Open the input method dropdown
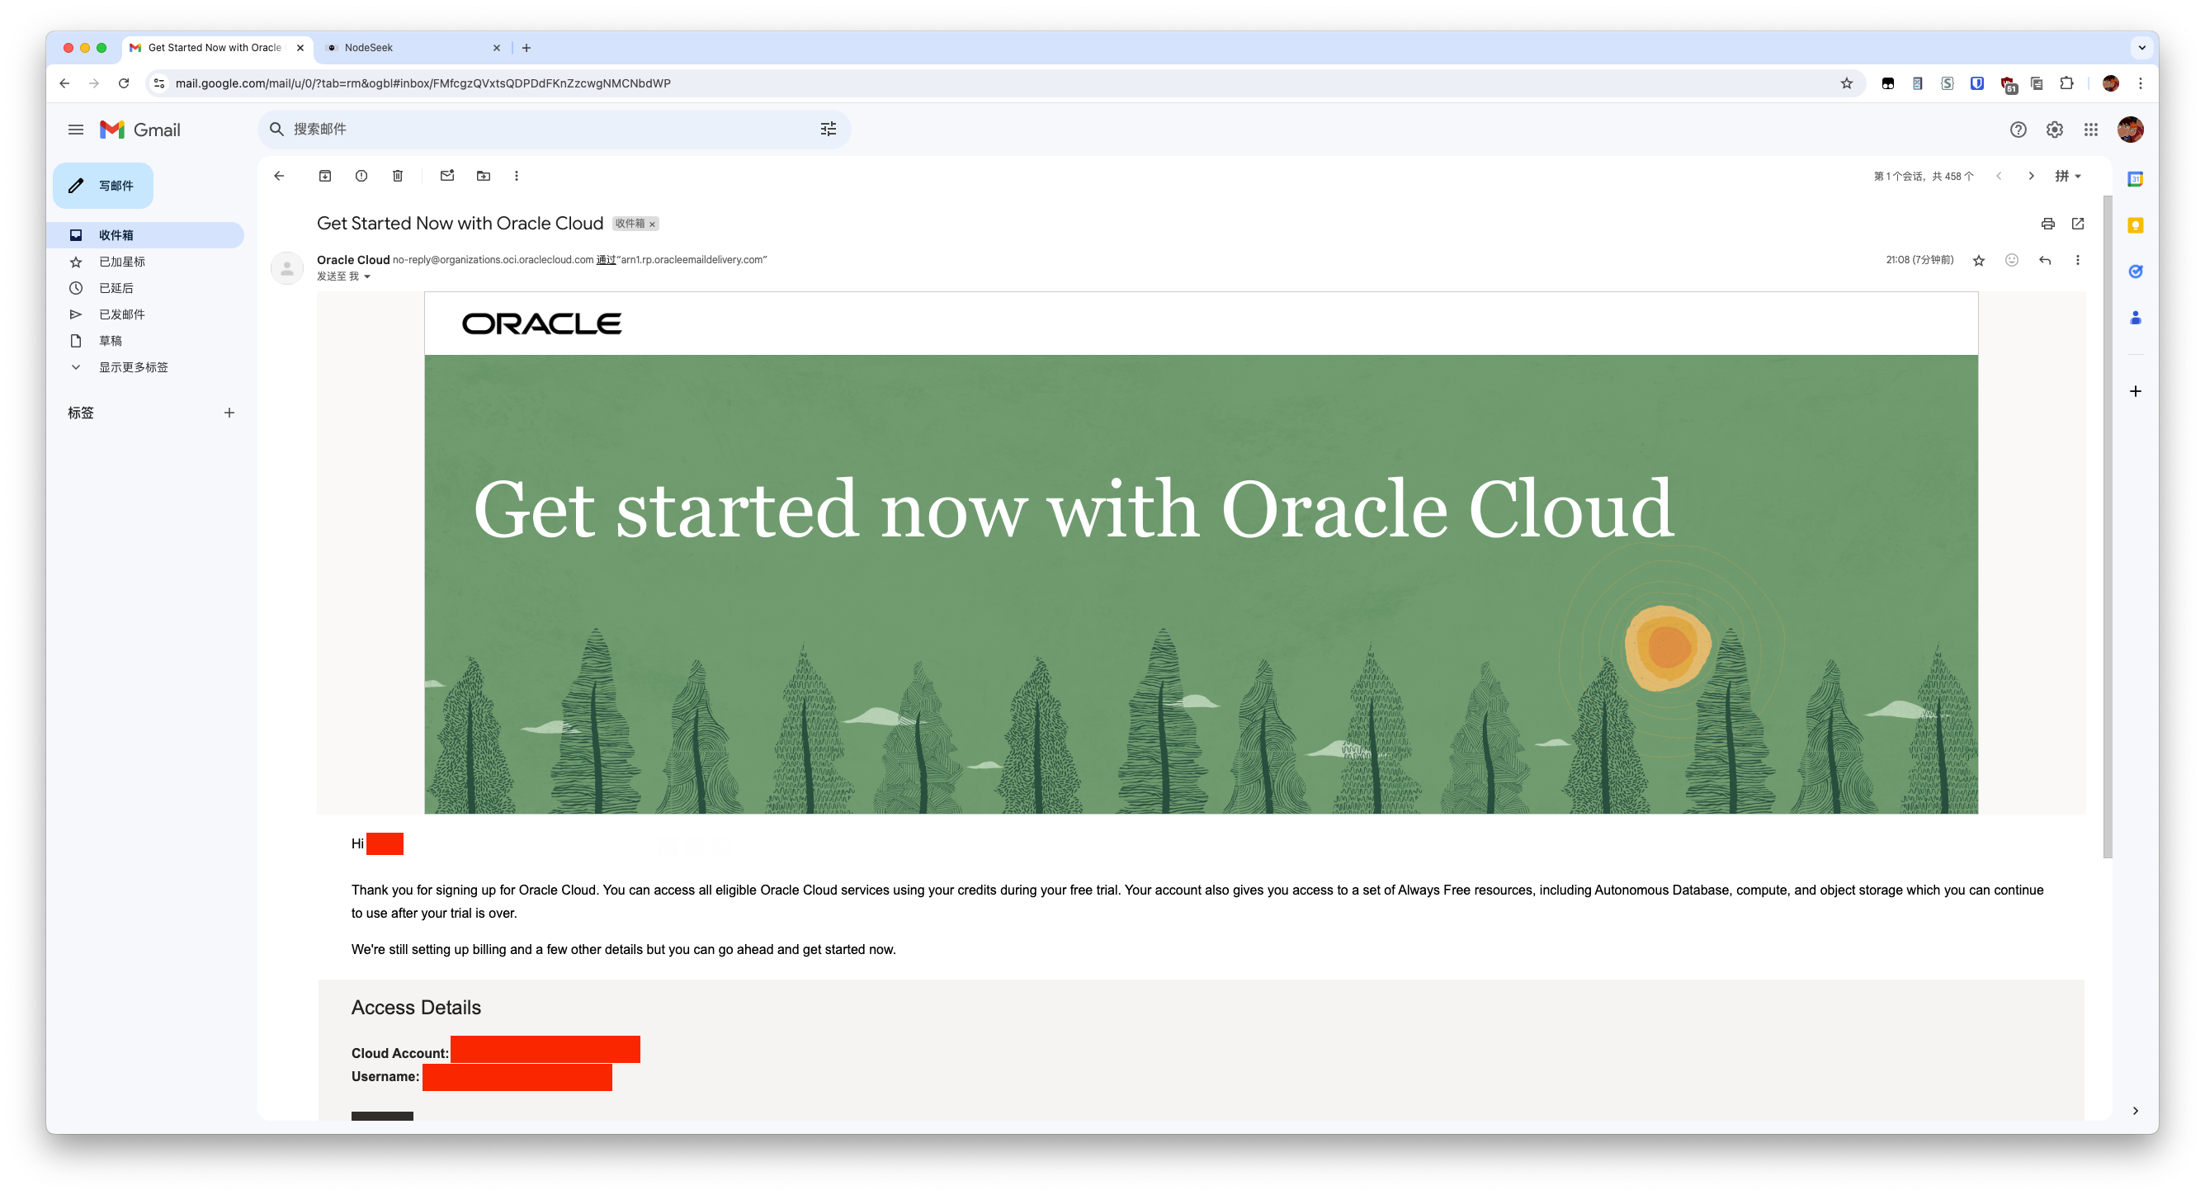This screenshot has height=1195, width=2205. tap(2067, 177)
